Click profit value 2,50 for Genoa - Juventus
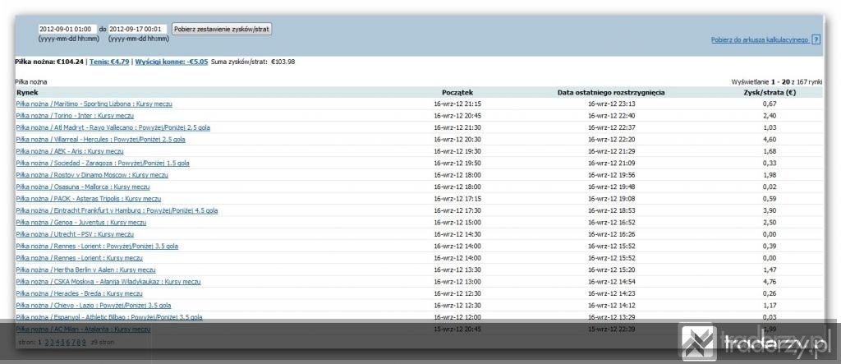 click(769, 223)
